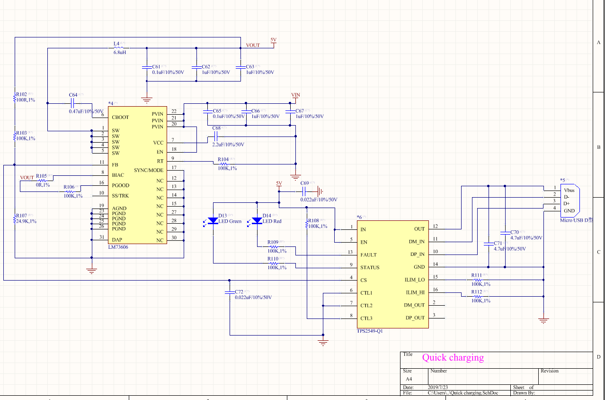Select capacitor C68 on VCC line
Screen dimensions: 605x400
pos(216,136)
